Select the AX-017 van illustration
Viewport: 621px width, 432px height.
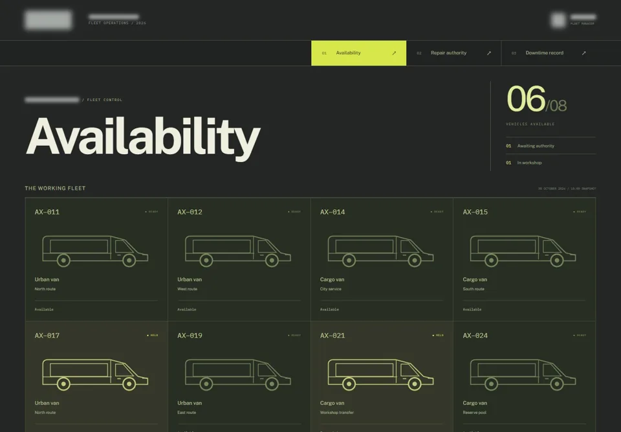click(95, 374)
